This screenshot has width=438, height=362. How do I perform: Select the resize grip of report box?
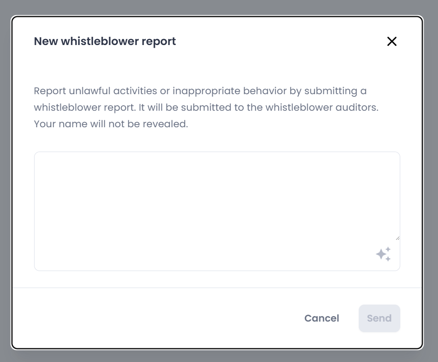[x=397, y=238]
